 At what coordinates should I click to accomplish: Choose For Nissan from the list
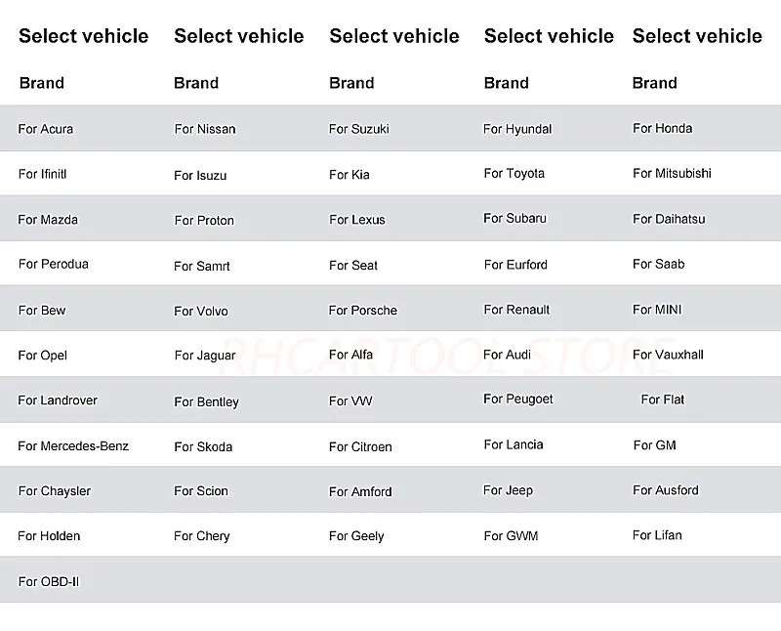pyautogui.click(x=205, y=129)
